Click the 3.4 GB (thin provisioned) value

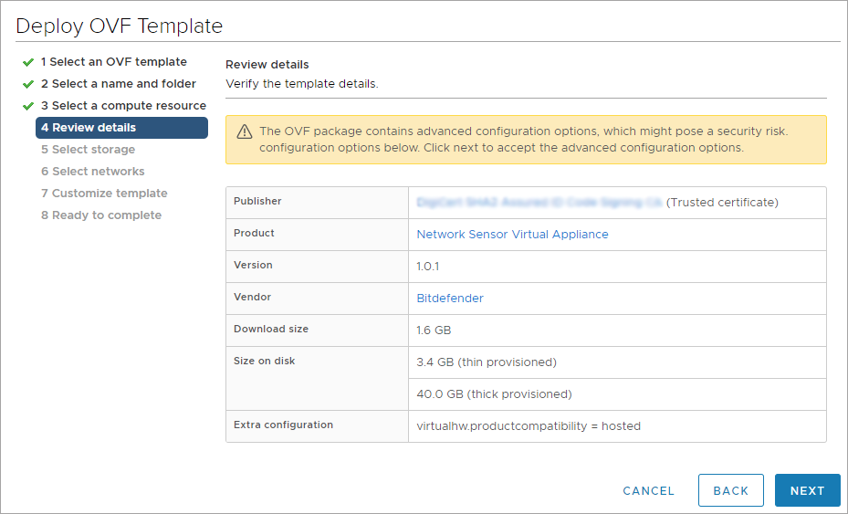point(487,362)
